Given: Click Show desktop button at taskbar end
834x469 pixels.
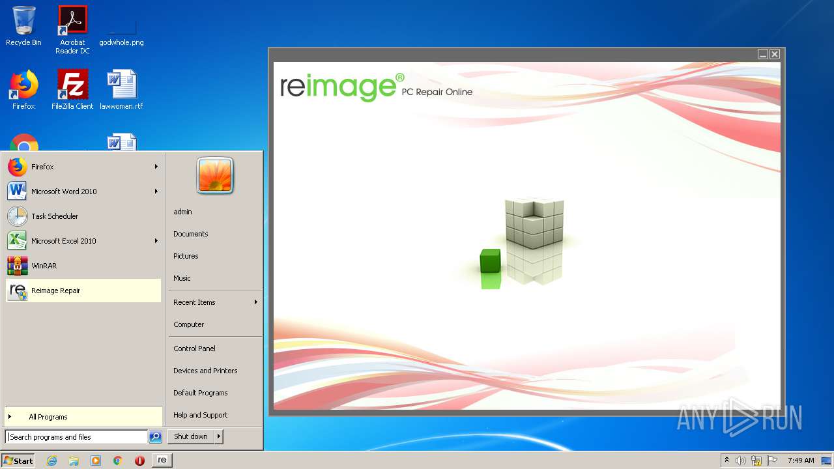Looking at the screenshot, I should coord(827,461).
